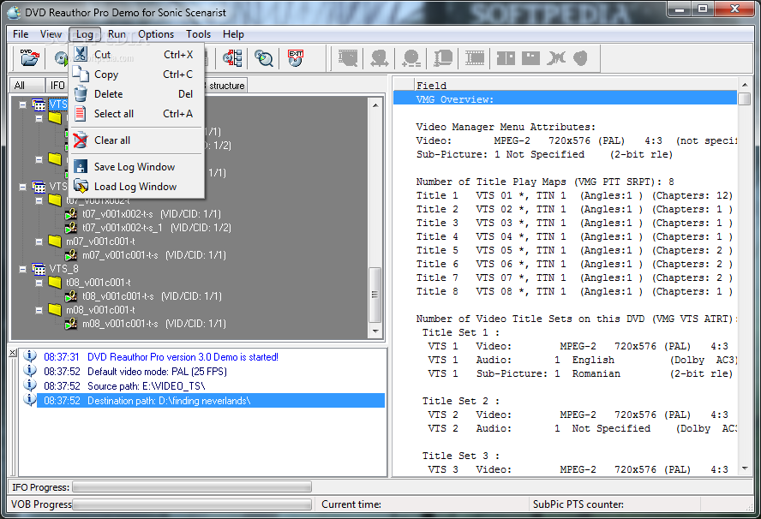Click the greyed filmstrip toolbar icon
Screen dimensions: 761x519
[475, 57]
